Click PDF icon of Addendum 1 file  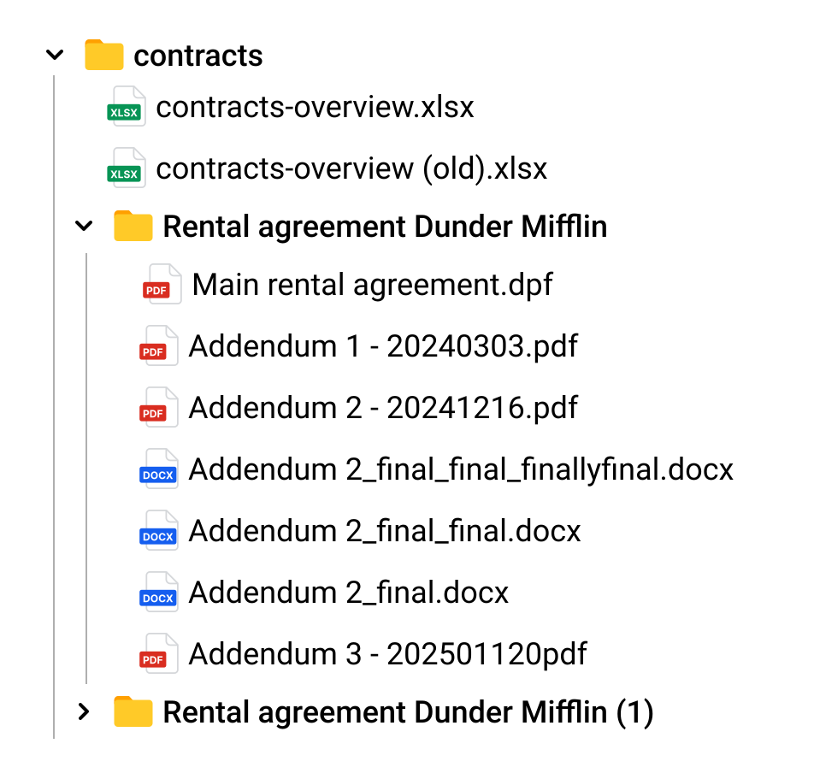[x=157, y=346]
